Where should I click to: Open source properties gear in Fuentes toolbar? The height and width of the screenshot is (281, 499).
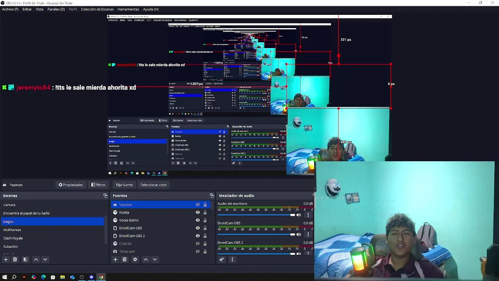coord(135,260)
